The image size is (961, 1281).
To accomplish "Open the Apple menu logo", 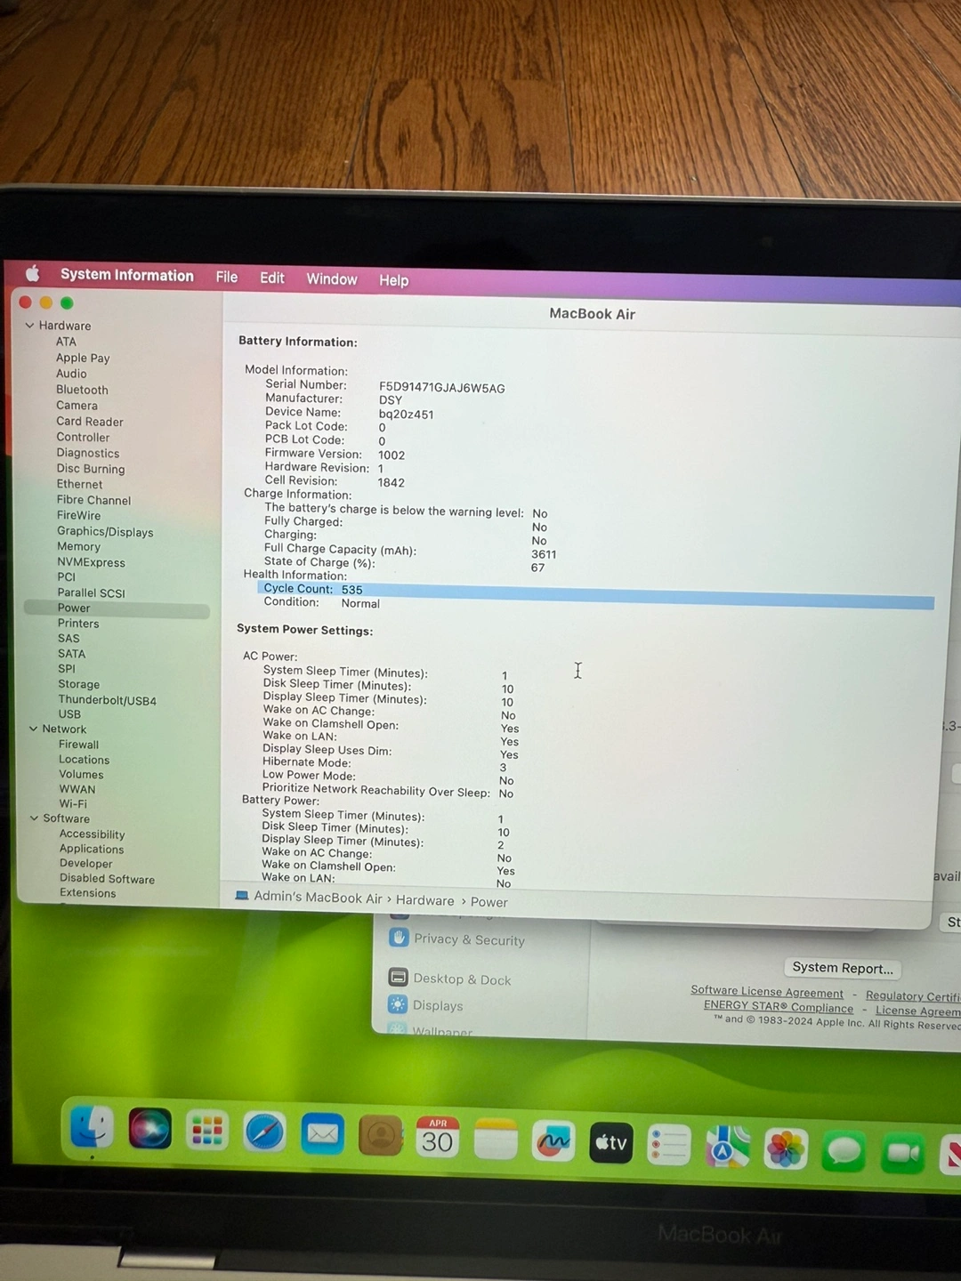I will point(33,273).
